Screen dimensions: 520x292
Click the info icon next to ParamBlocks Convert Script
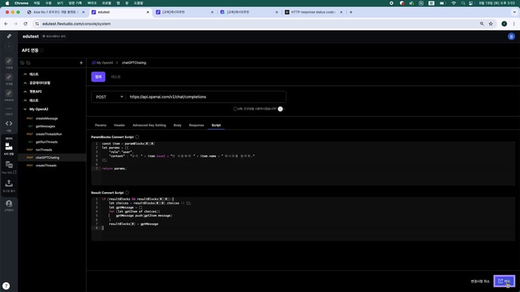(137, 137)
